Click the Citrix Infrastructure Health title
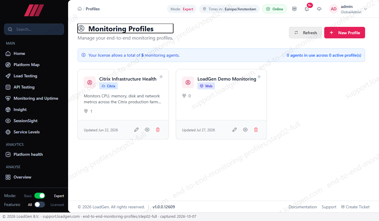 click(x=128, y=79)
